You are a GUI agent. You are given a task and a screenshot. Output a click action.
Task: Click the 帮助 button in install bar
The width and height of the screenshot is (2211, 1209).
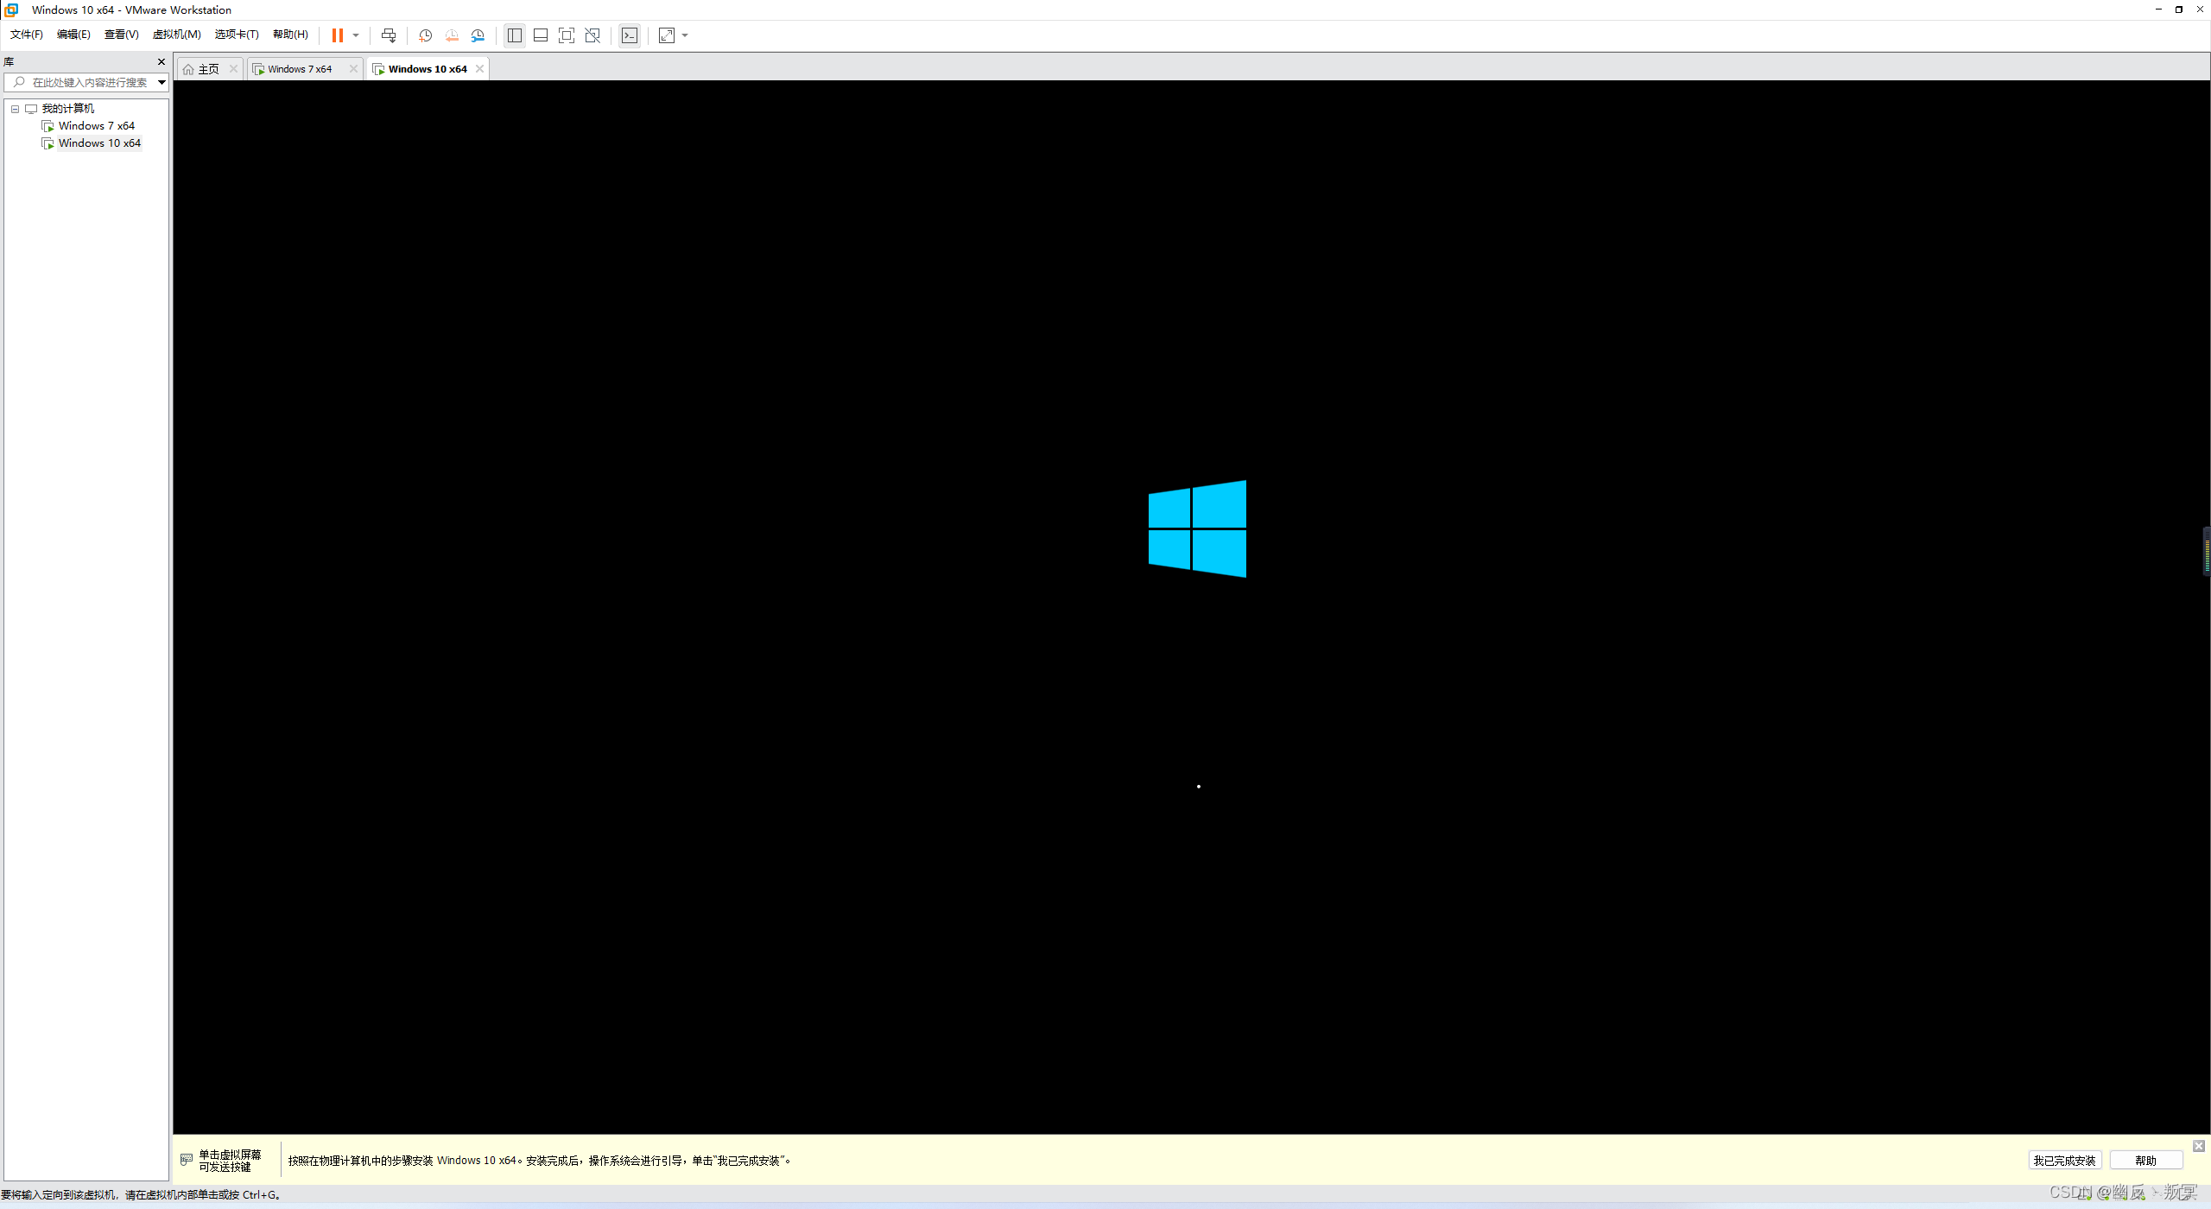2145,1161
